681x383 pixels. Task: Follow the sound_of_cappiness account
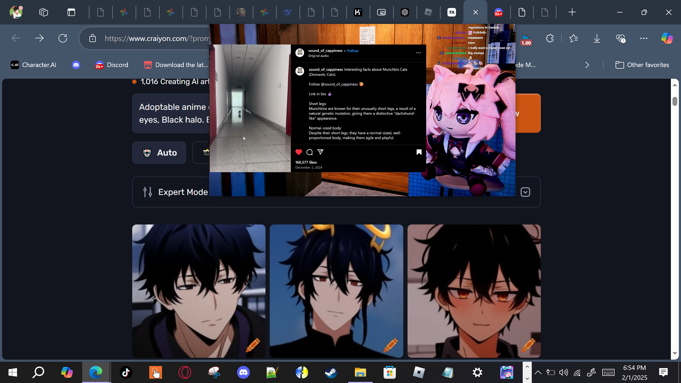pyautogui.click(x=352, y=51)
